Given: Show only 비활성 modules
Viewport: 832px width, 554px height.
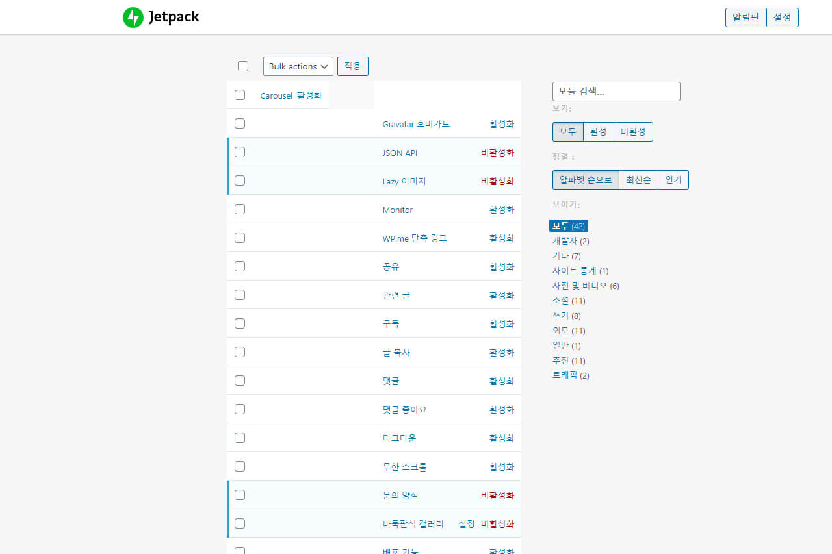Looking at the screenshot, I should 633,132.
